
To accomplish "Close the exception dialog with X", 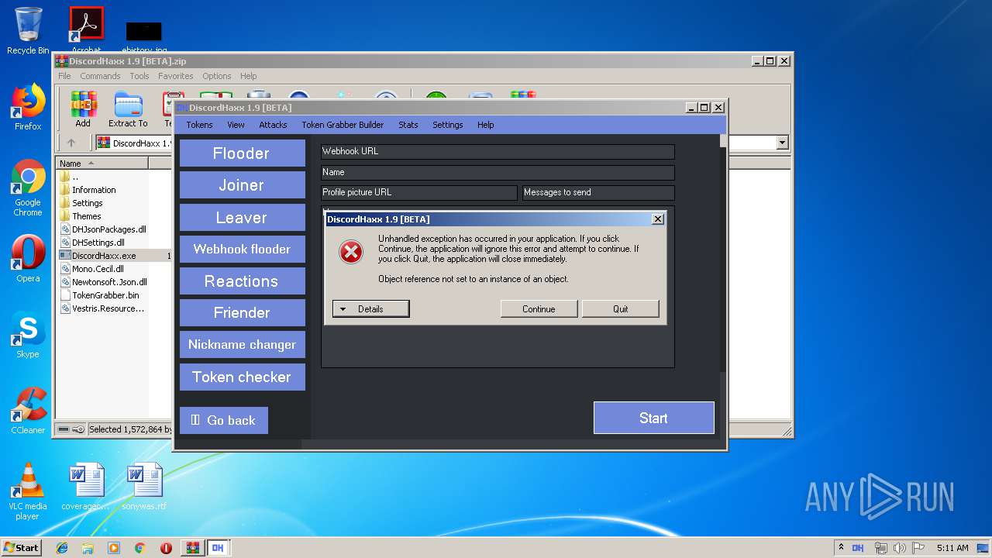I will point(658,219).
